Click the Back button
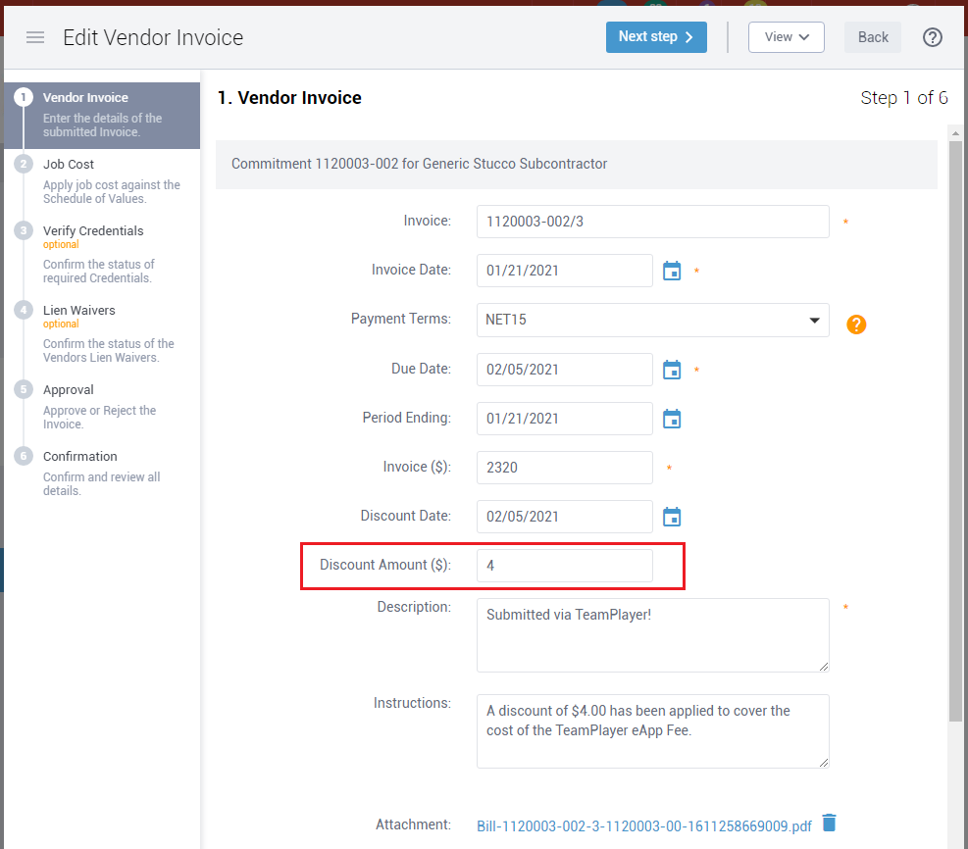 point(872,37)
